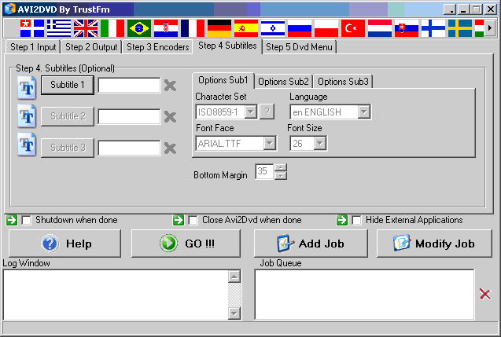Switch to Step 3 Encoders tab

(158, 47)
